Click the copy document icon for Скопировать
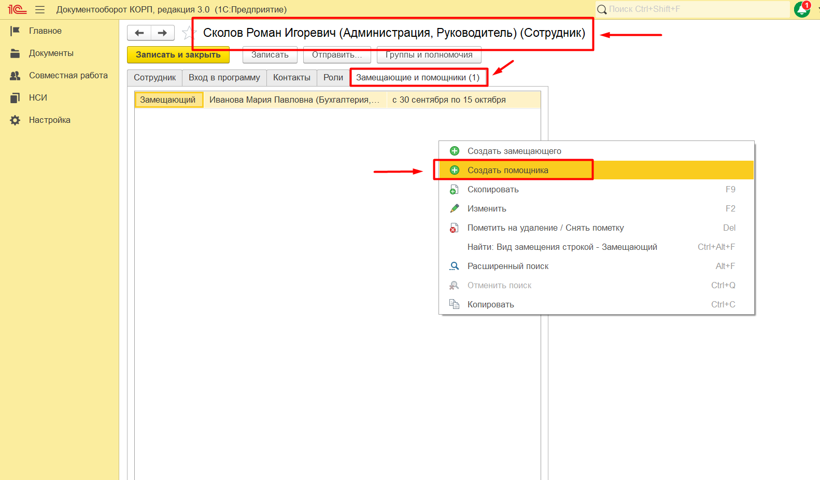 coord(454,189)
